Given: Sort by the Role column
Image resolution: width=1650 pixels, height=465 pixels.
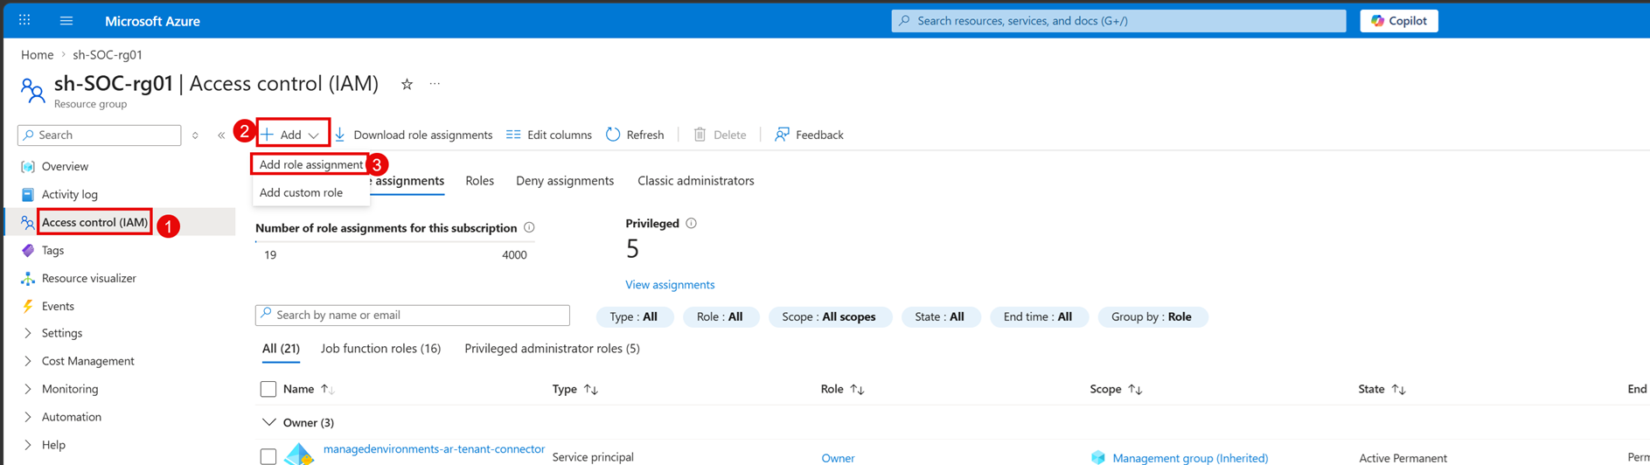Looking at the screenshot, I should [843, 389].
